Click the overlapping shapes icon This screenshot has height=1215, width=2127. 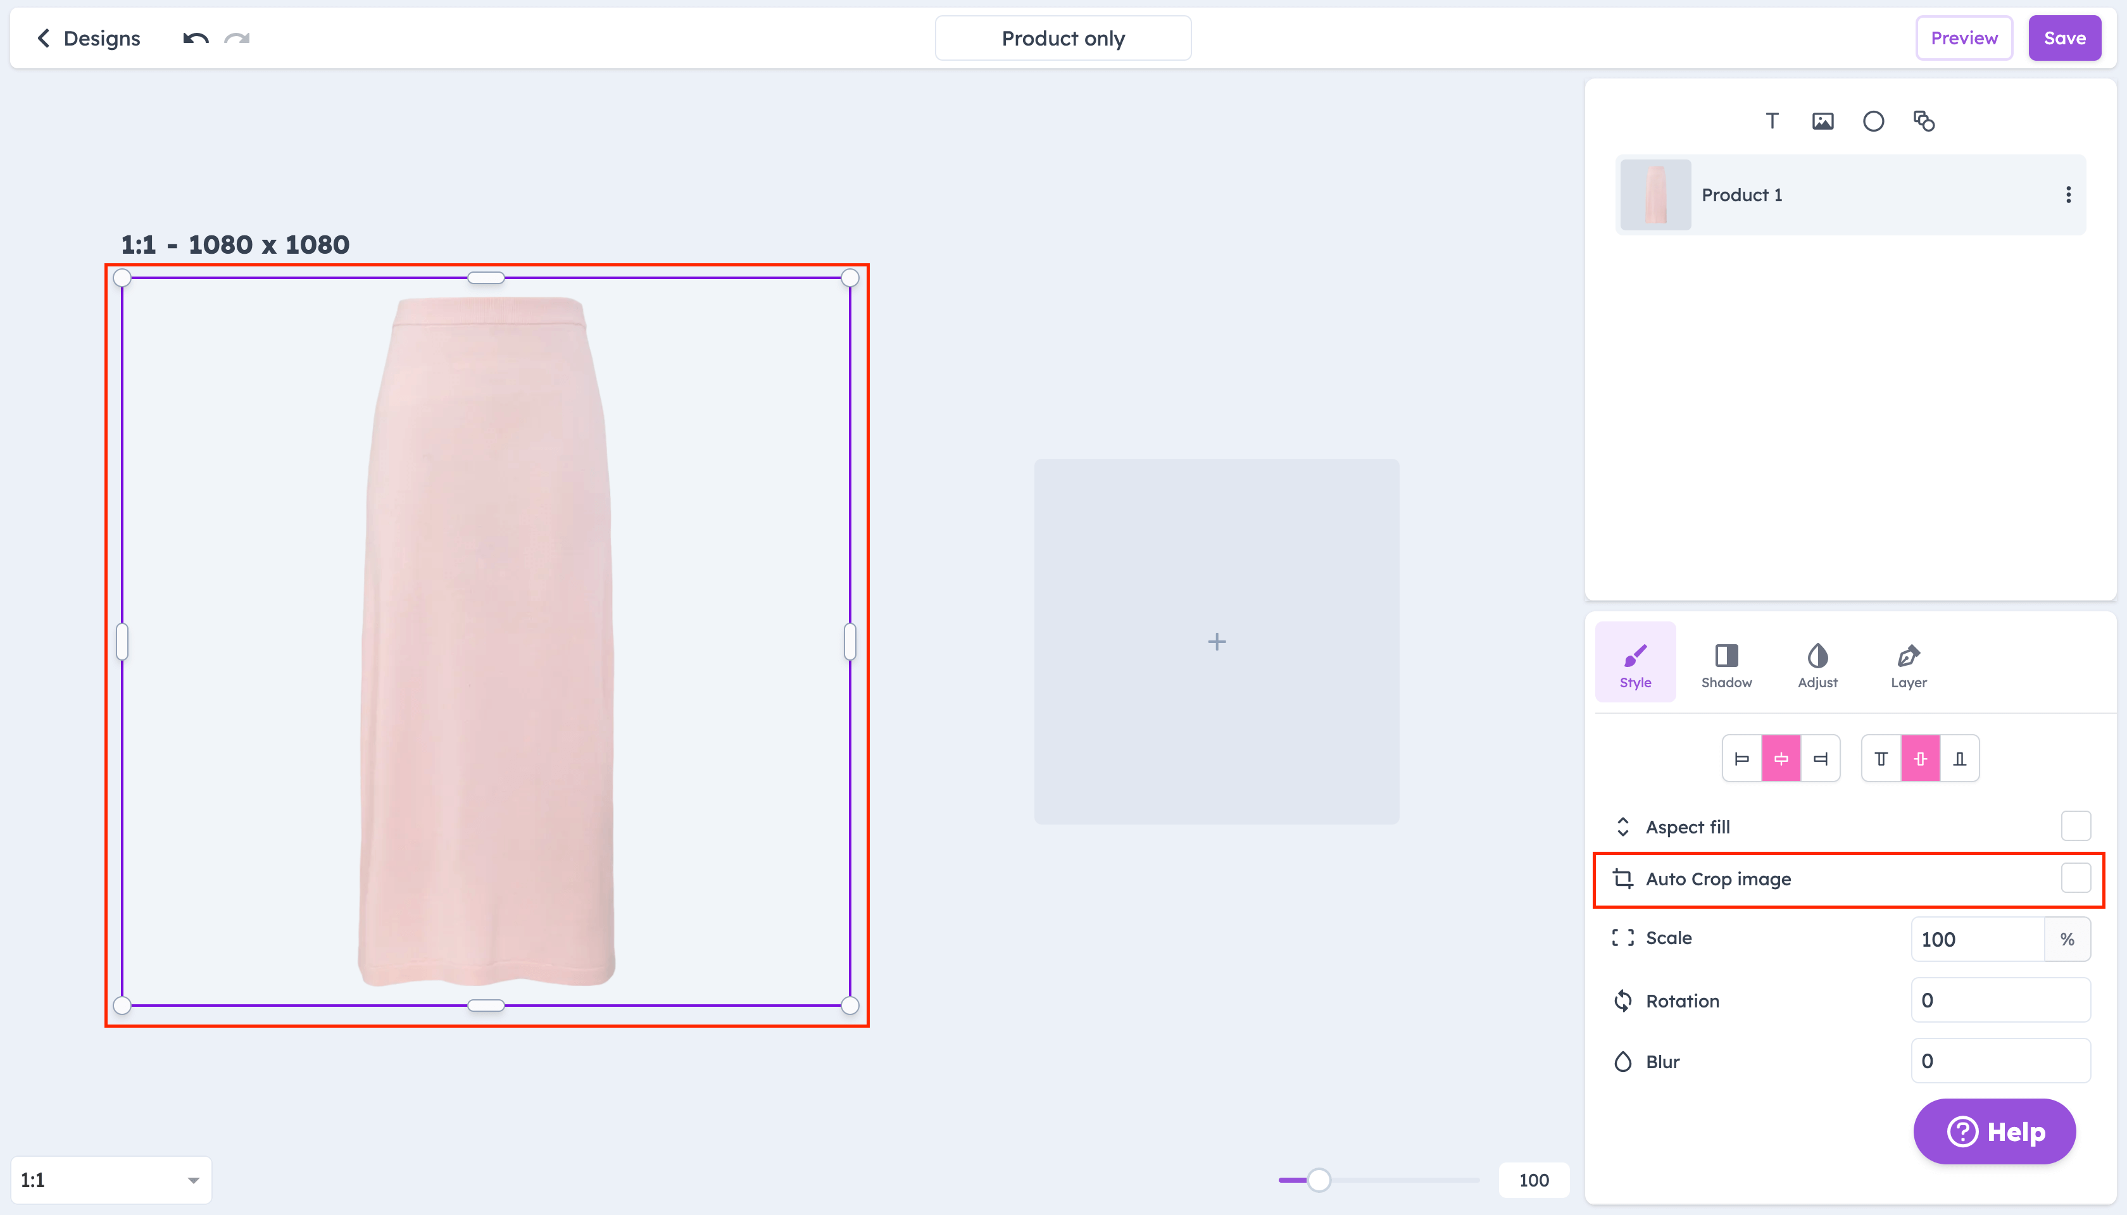click(1924, 121)
